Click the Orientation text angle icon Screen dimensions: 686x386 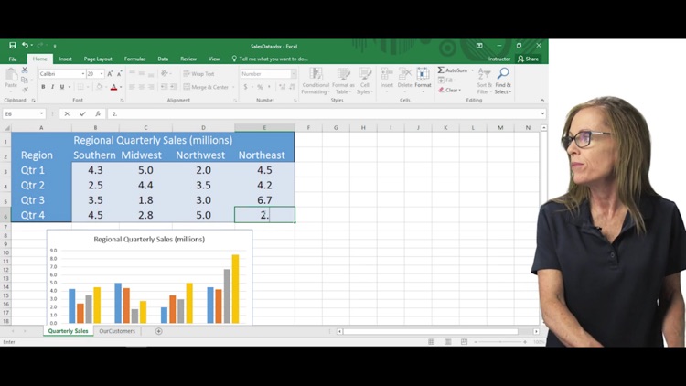coord(165,74)
